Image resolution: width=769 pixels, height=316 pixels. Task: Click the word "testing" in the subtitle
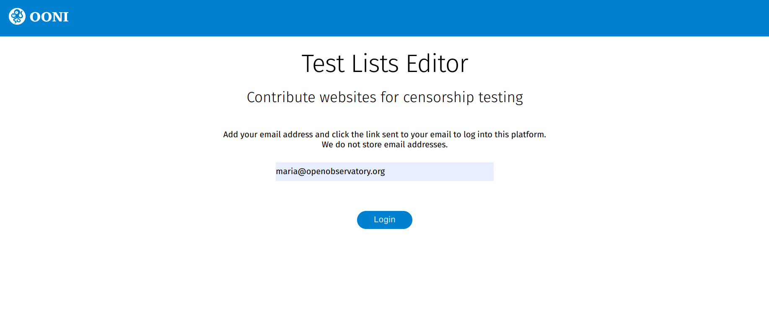(x=500, y=97)
